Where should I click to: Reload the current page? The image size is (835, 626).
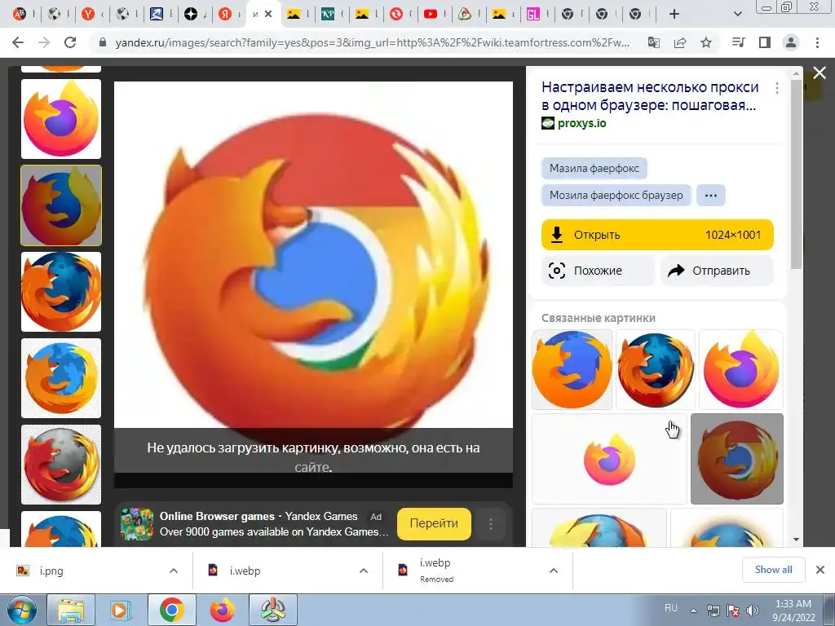(70, 42)
